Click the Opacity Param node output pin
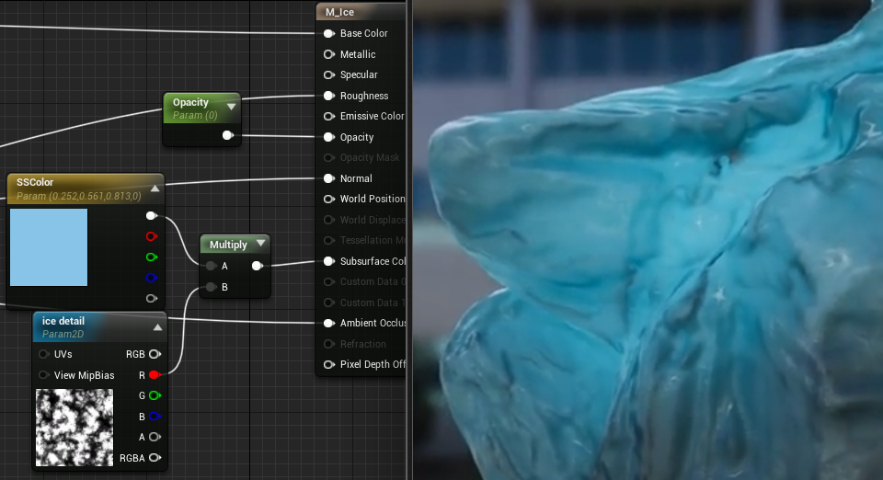Screen dimensions: 883x480 (x=227, y=135)
